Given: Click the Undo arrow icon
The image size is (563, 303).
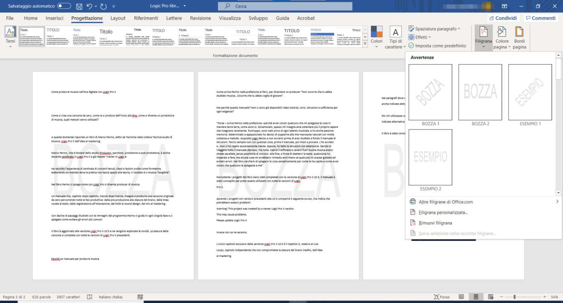Looking at the screenshot, I should tap(90, 6).
